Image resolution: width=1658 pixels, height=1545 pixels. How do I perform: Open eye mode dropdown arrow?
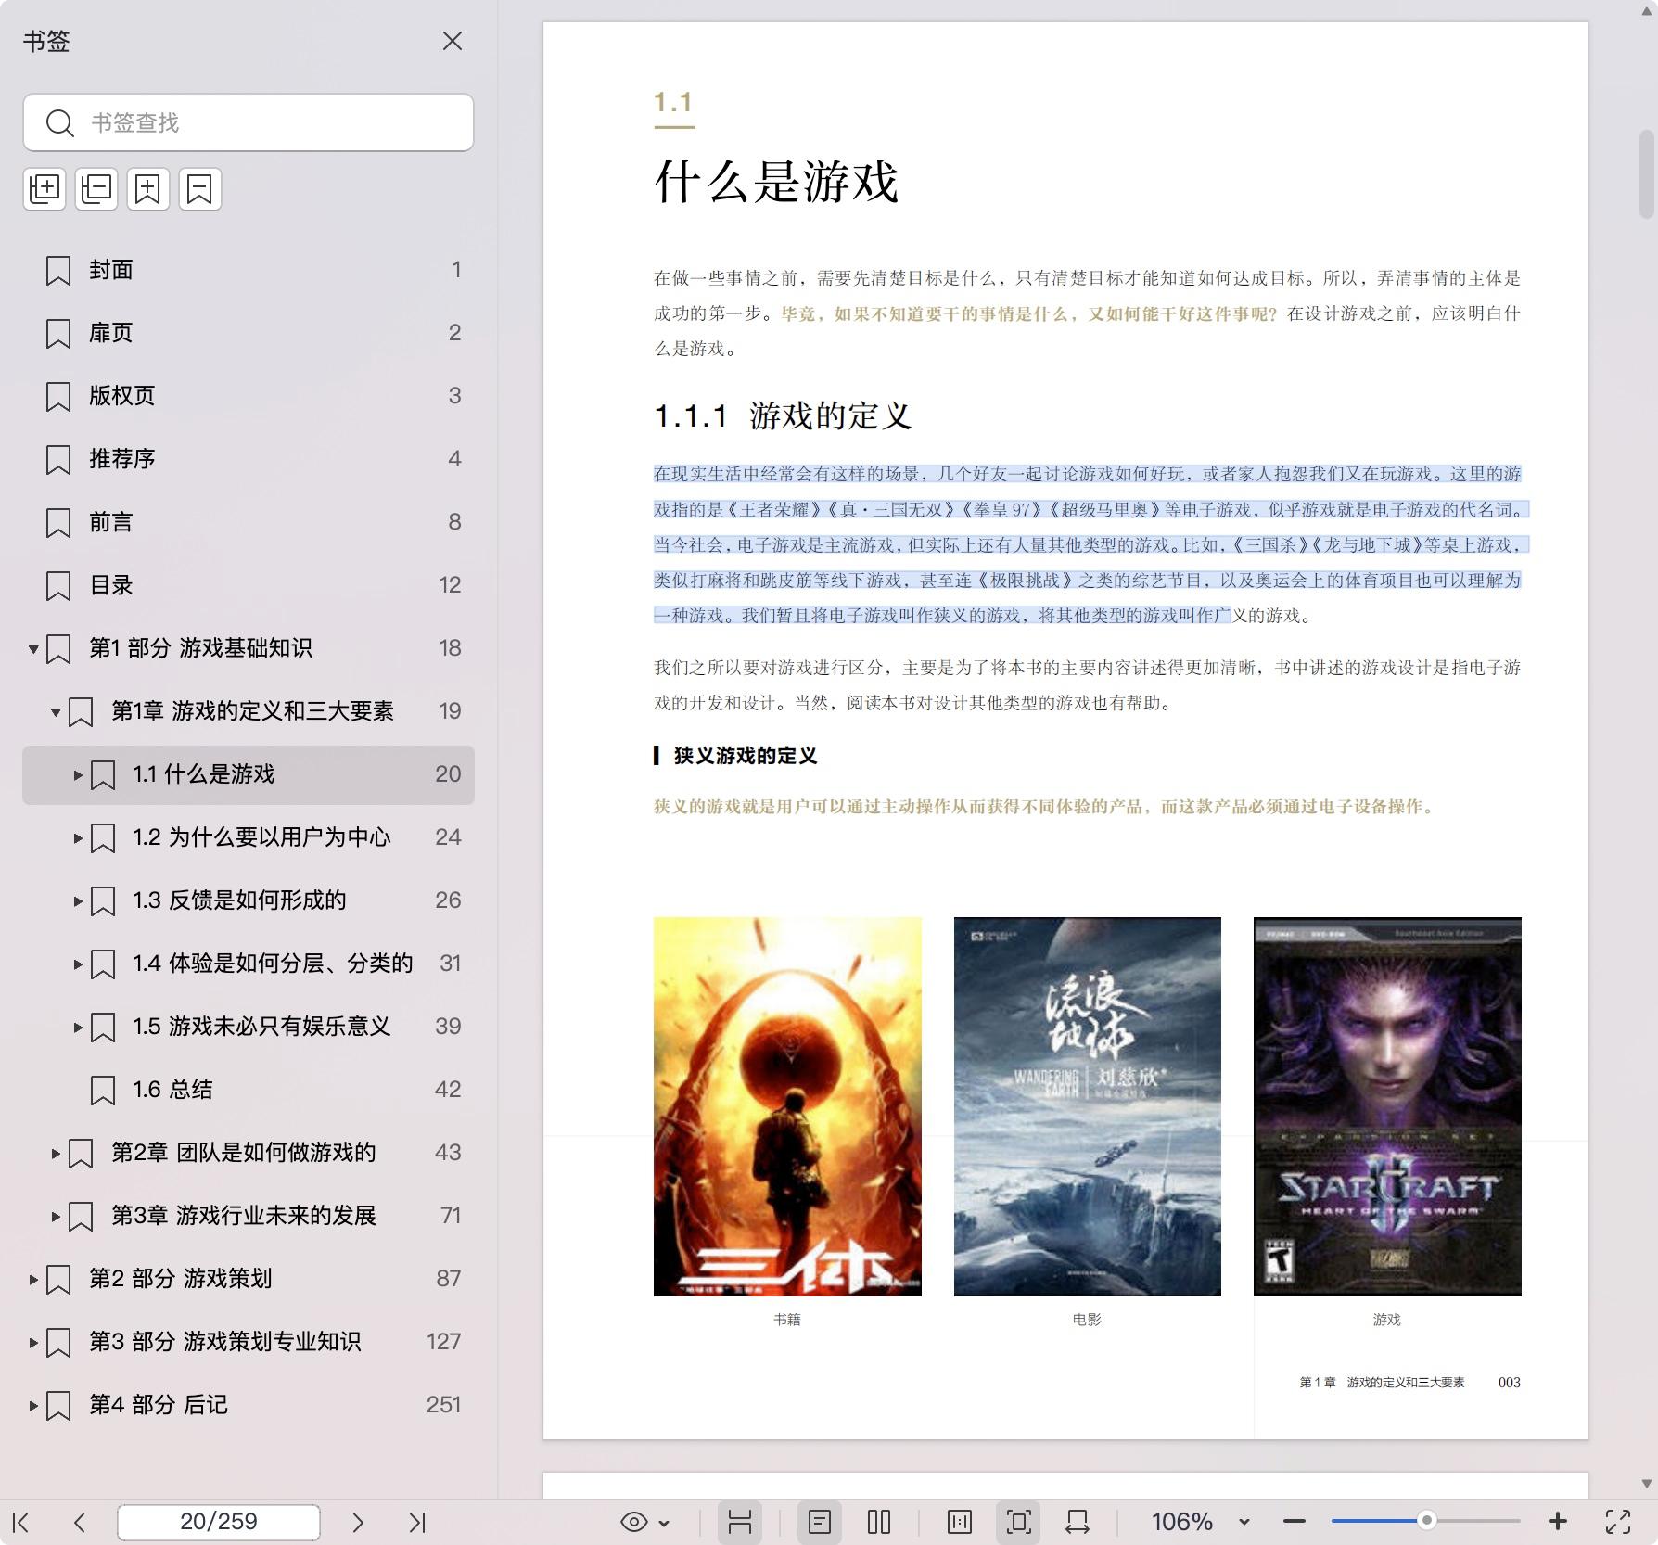coord(664,1523)
